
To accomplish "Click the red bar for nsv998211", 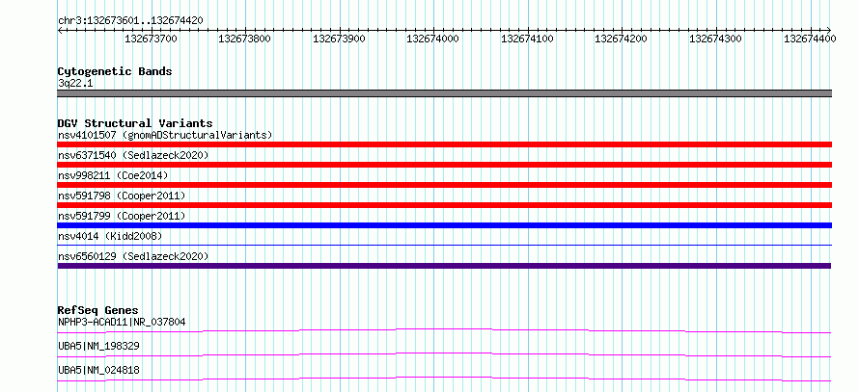I will click(x=444, y=185).
